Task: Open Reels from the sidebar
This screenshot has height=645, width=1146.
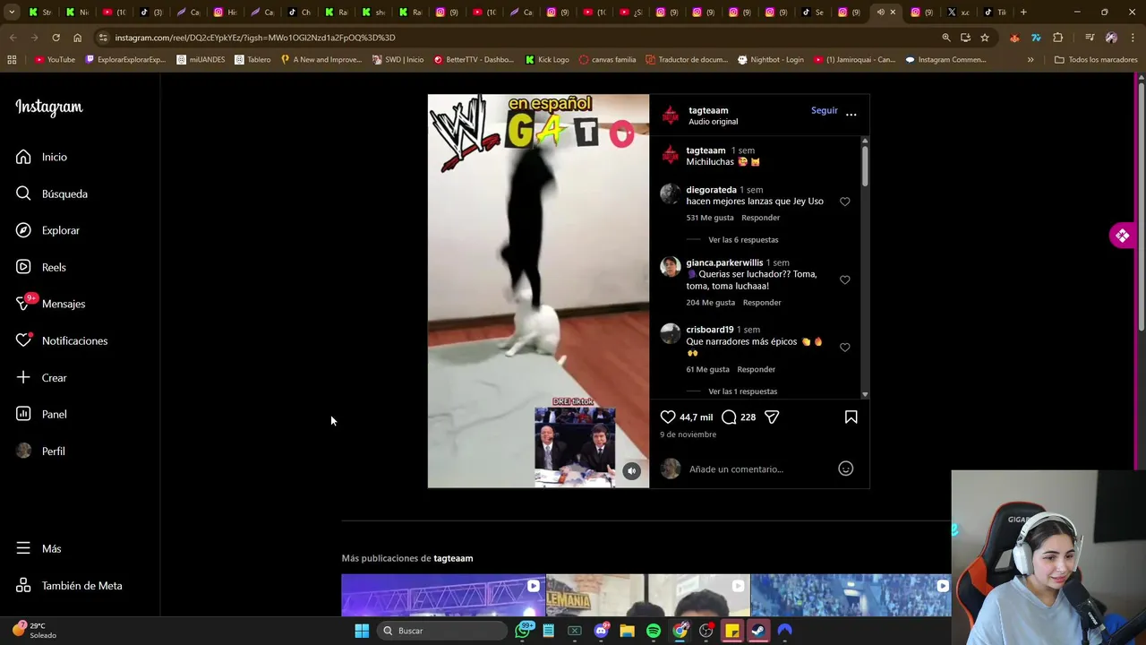Action: (41, 267)
